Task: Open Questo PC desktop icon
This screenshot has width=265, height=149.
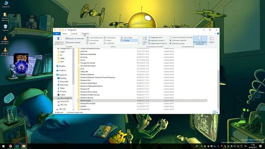Action: click(x=6, y=5)
